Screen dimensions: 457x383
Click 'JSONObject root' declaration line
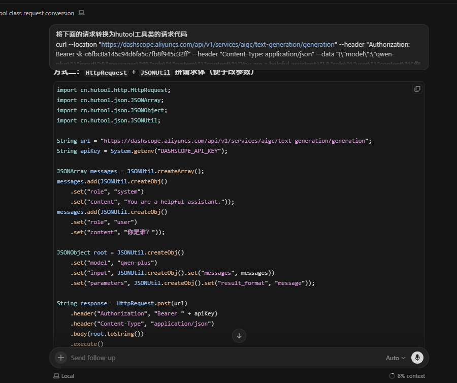point(120,253)
